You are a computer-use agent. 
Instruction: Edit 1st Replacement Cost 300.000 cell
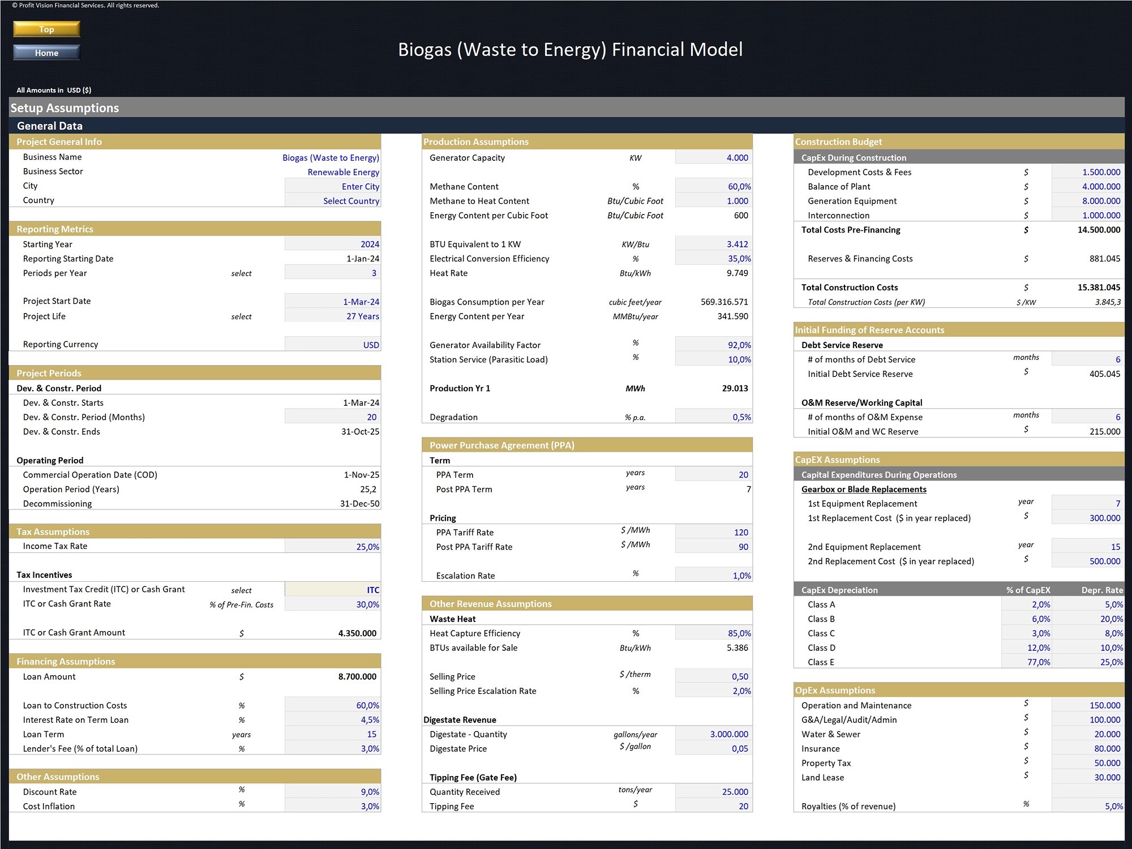[1088, 518]
